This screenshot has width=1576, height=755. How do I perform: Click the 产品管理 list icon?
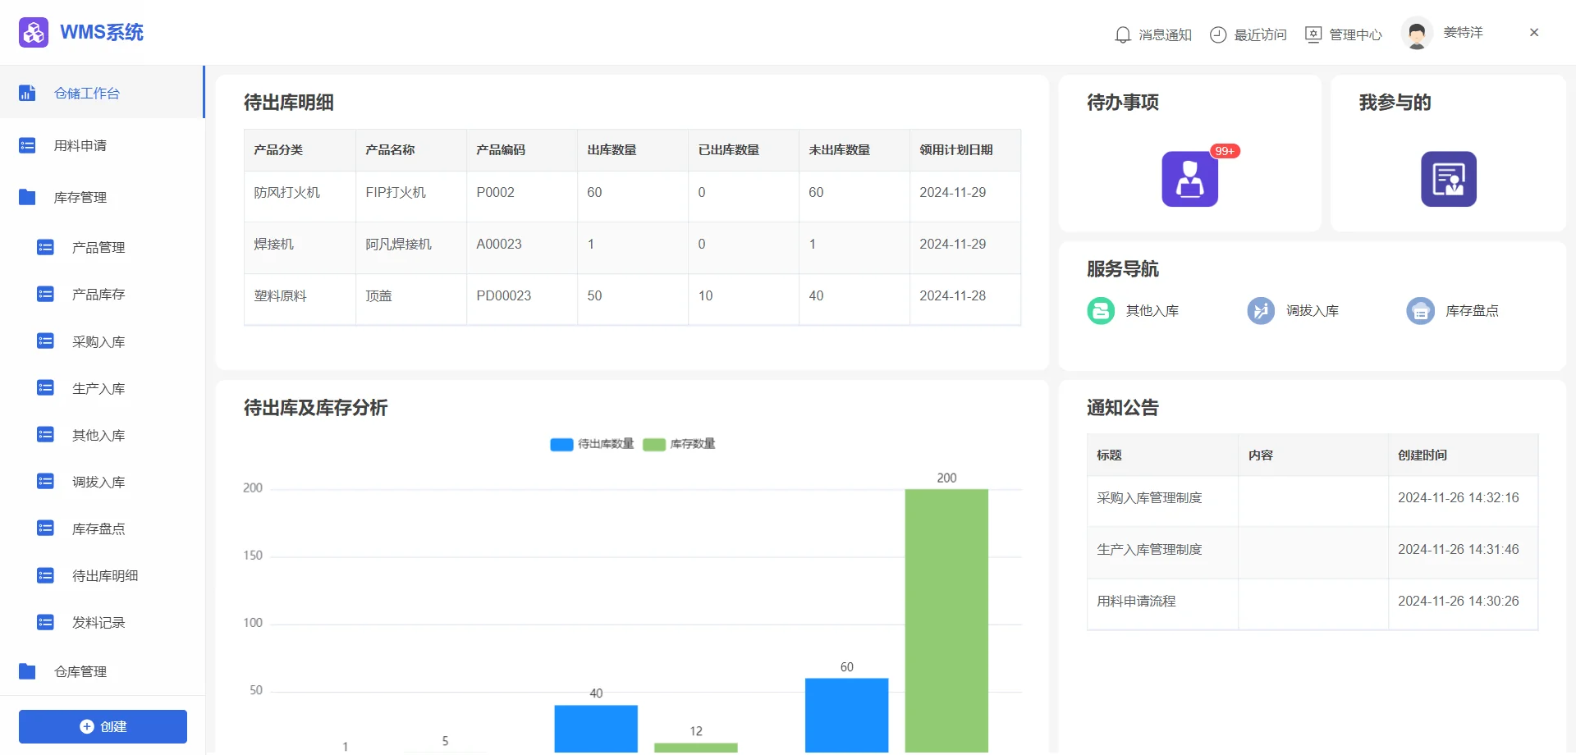(45, 247)
